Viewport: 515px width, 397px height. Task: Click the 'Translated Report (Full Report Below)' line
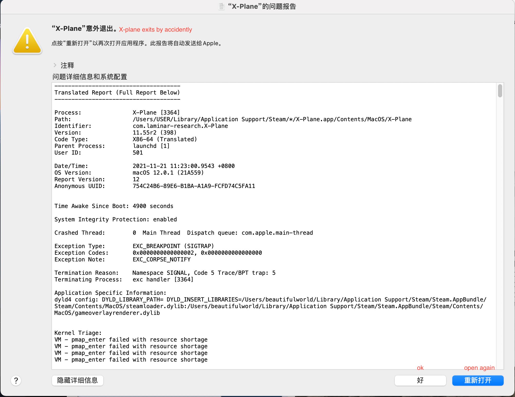pos(117,92)
